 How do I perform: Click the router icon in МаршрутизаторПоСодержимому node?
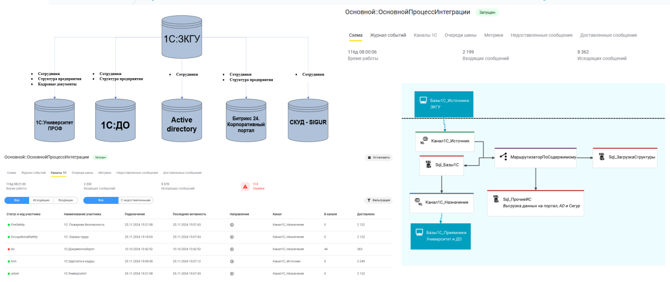click(x=503, y=157)
